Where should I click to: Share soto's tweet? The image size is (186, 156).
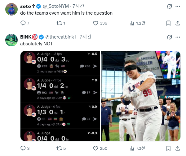coord(178,23)
